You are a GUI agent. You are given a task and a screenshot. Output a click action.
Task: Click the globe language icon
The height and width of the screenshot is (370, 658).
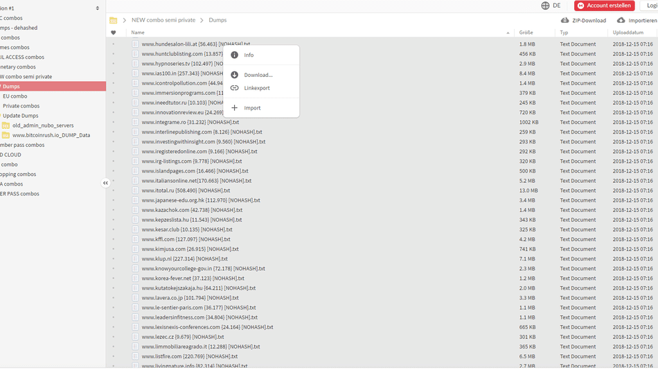545,6
